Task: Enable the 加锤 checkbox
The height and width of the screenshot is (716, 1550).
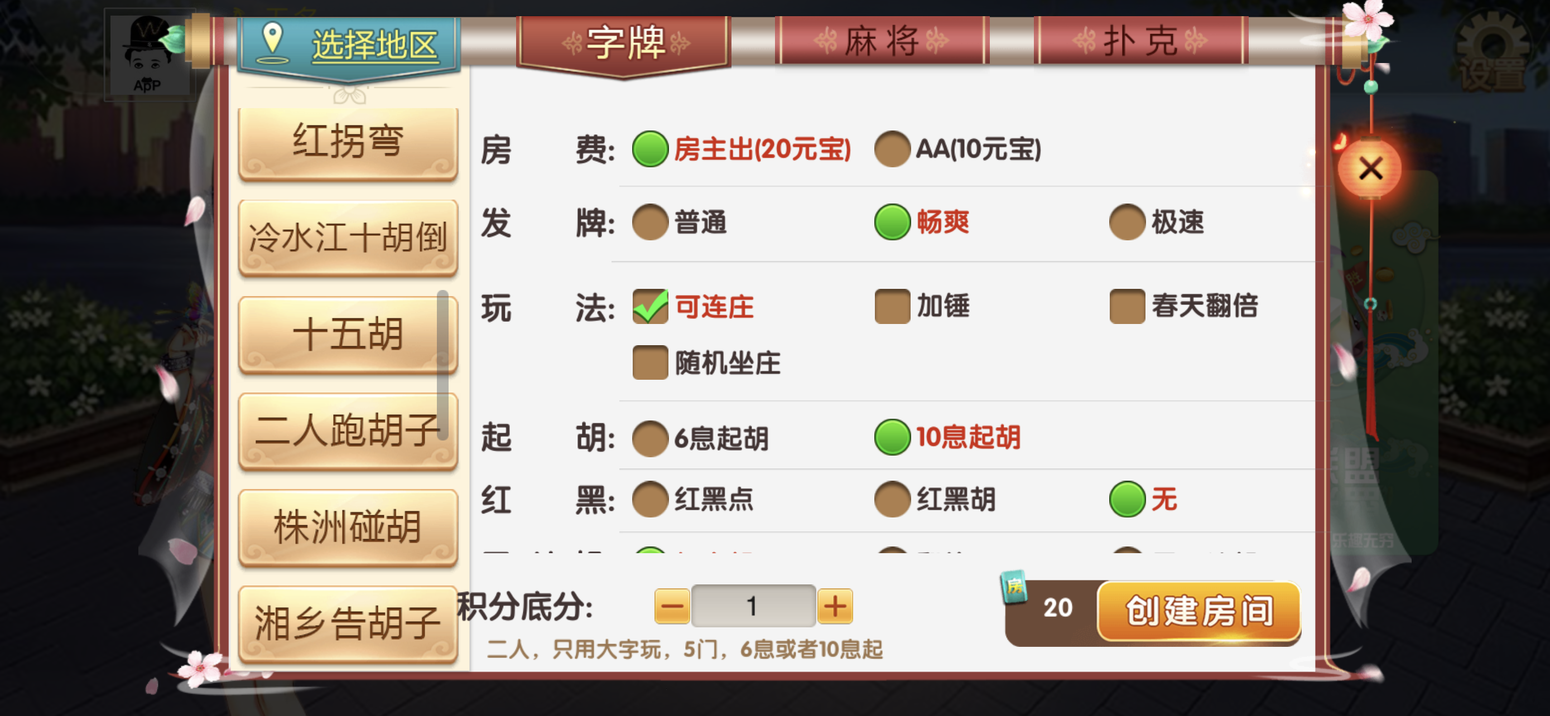Action: pyautogui.click(x=892, y=307)
